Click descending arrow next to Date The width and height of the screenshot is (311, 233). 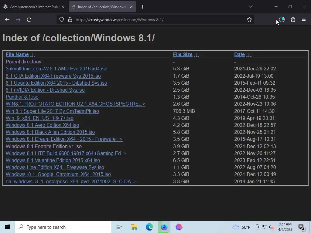(x=248, y=55)
